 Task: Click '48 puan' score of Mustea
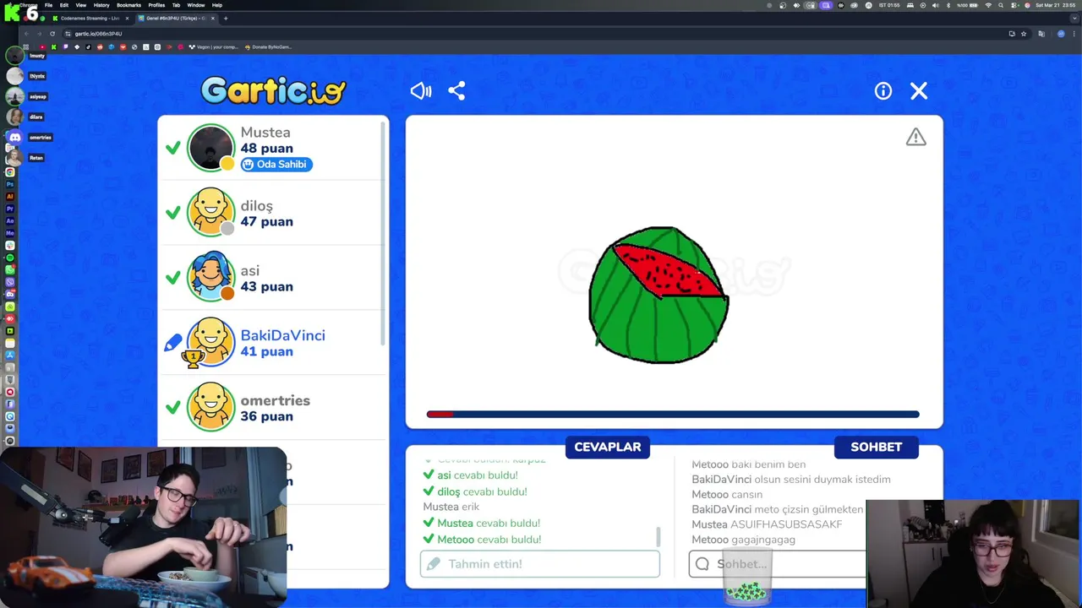pos(266,148)
